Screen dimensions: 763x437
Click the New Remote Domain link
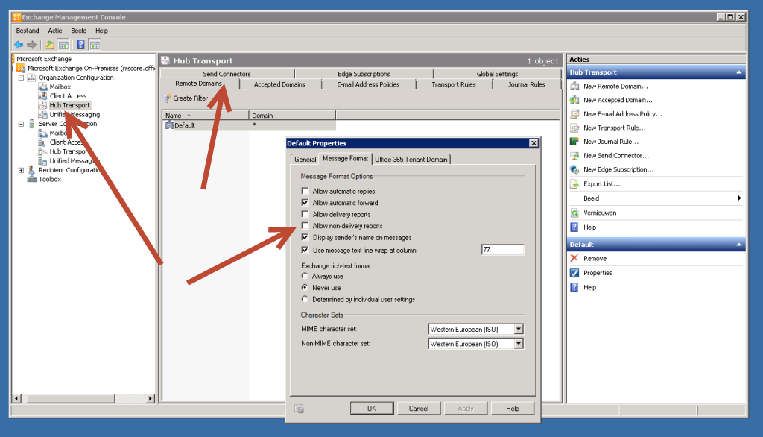tap(615, 87)
